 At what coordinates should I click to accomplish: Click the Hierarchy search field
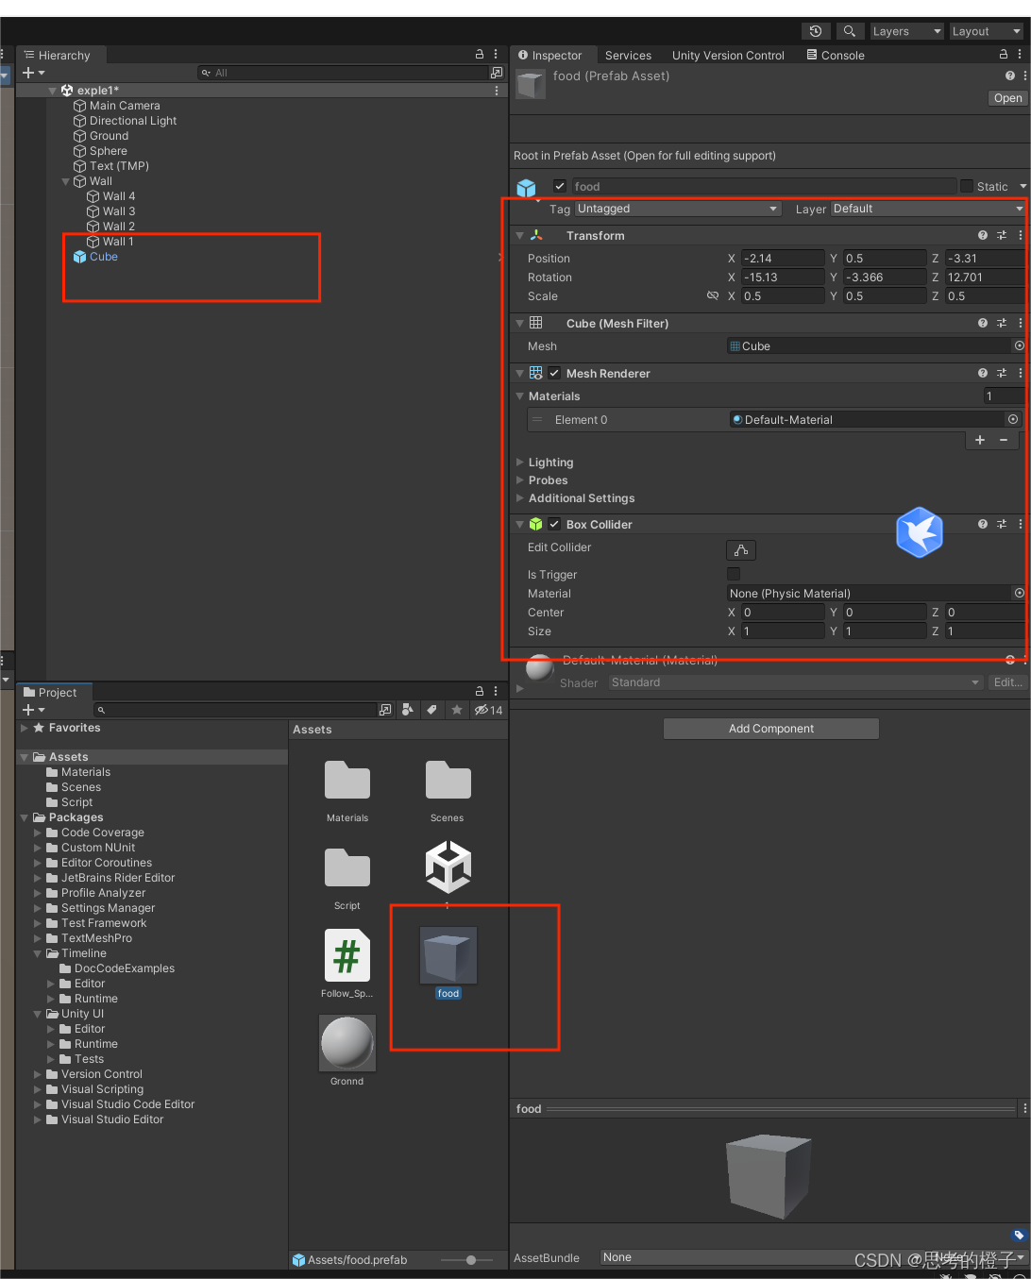click(x=341, y=73)
